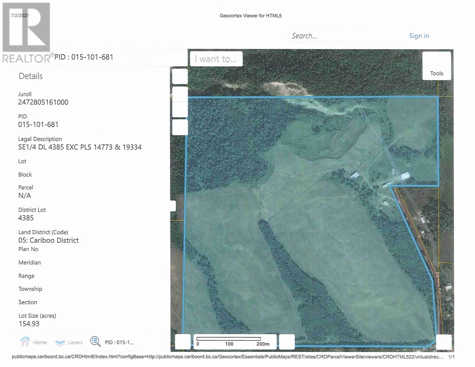Viewport: 475px width, 367px height.
Task: Open the truncated "PID : 015-1..." tab
Action: (x=119, y=342)
